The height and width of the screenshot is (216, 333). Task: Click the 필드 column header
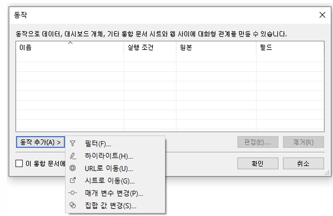[x=290, y=47]
